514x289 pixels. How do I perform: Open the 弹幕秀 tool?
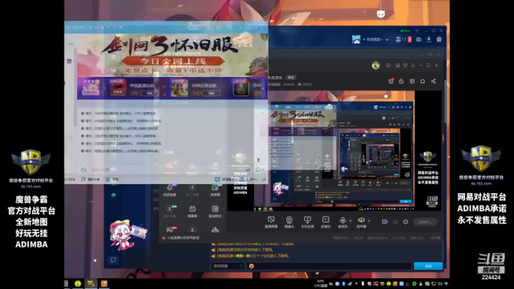pos(192,211)
